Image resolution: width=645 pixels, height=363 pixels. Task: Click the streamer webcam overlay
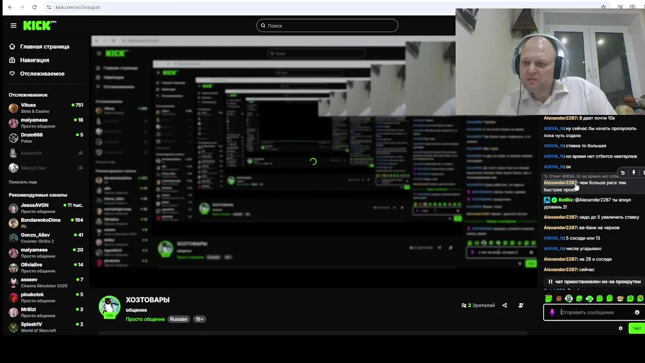pos(550,62)
